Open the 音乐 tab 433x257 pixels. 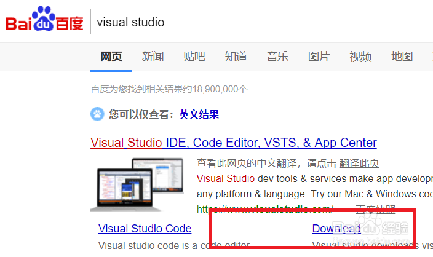pyautogui.click(x=277, y=57)
